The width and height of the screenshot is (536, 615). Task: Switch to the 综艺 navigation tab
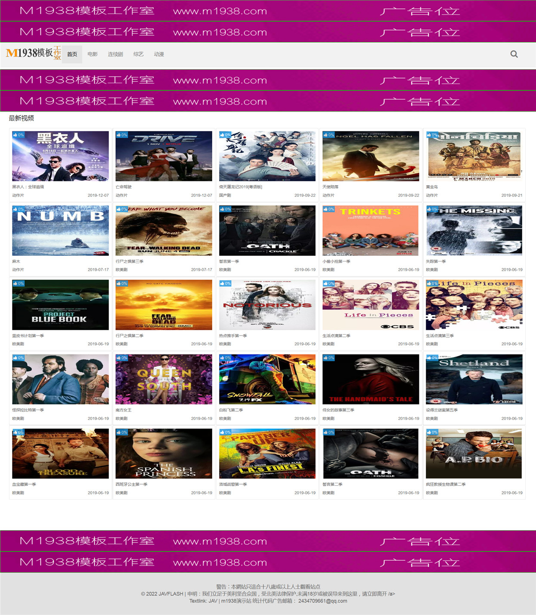coord(138,54)
